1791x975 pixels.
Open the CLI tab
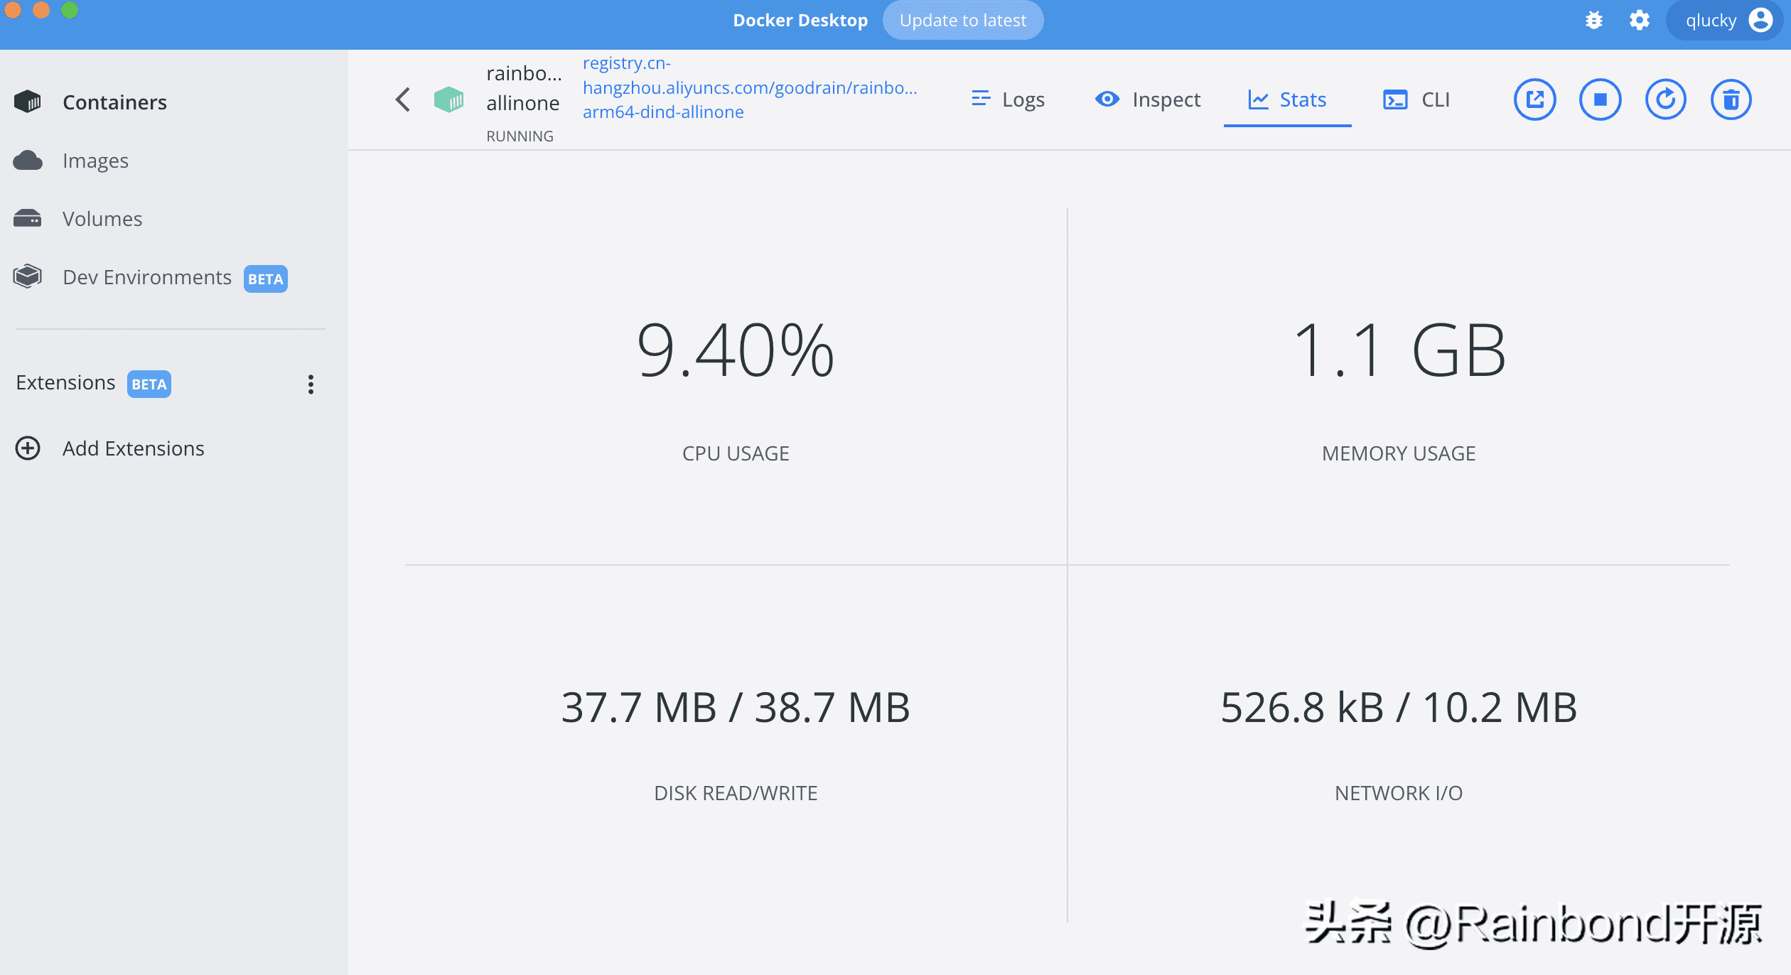(1416, 99)
